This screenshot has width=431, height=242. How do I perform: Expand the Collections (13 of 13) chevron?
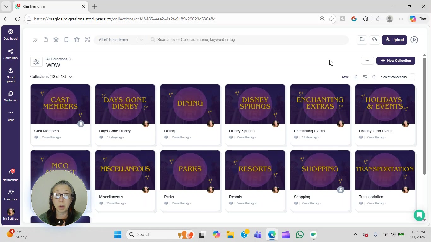coord(71,77)
